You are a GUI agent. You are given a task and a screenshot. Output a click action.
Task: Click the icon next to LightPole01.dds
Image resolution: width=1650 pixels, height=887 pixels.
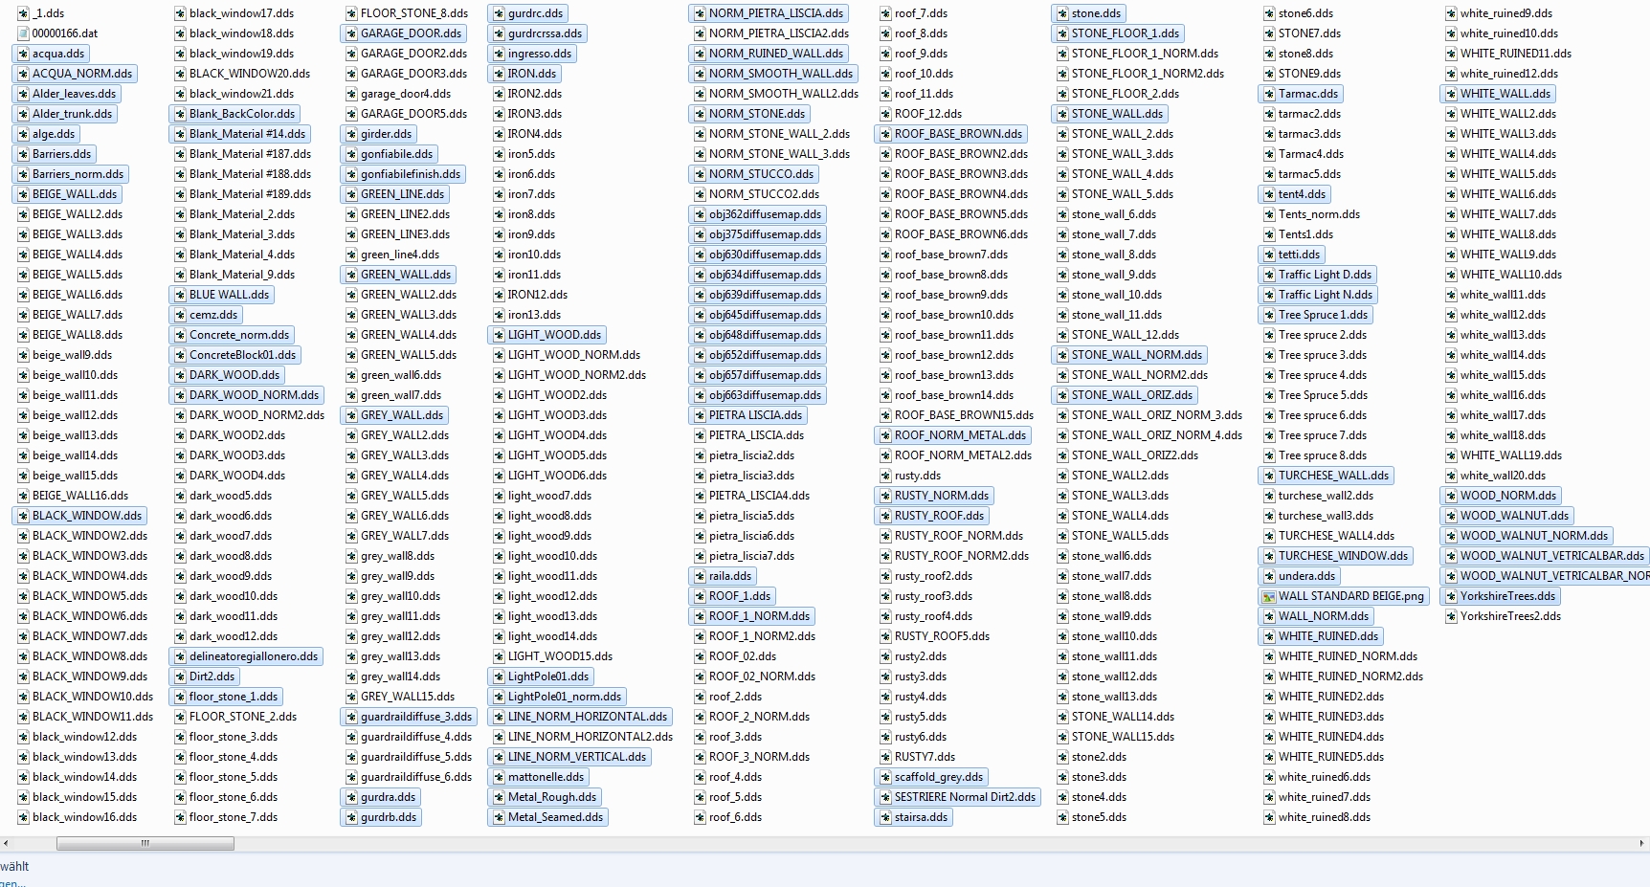pyautogui.click(x=499, y=676)
